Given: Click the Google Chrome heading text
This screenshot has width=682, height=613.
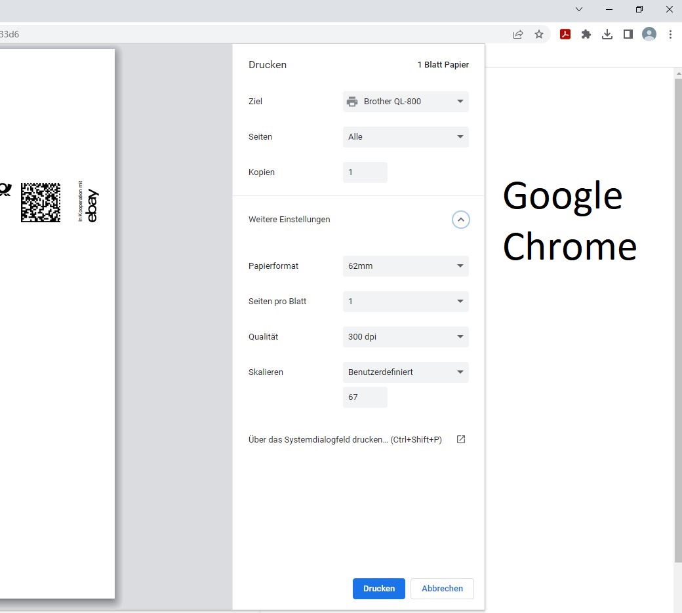Looking at the screenshot, I should tap(569, 221).
